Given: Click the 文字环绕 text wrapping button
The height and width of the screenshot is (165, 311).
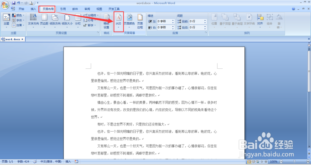Looking at the screenshot, I should [x=249, y=21].
